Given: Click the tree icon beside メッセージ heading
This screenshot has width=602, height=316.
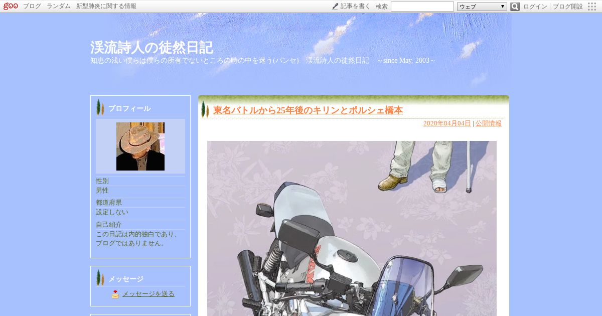Looking at the screenshot, I should [x=100, y=278].
